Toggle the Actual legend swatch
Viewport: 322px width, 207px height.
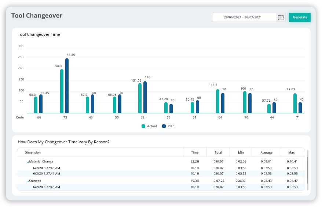tap(143, 126)
